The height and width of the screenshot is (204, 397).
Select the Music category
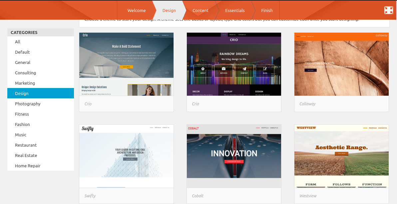(41, 135)
